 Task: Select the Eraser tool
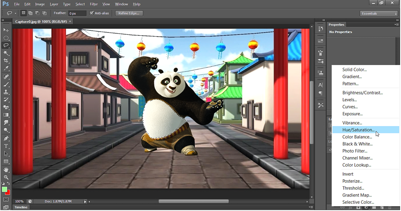pyautogui.click(x=6, y=107)
